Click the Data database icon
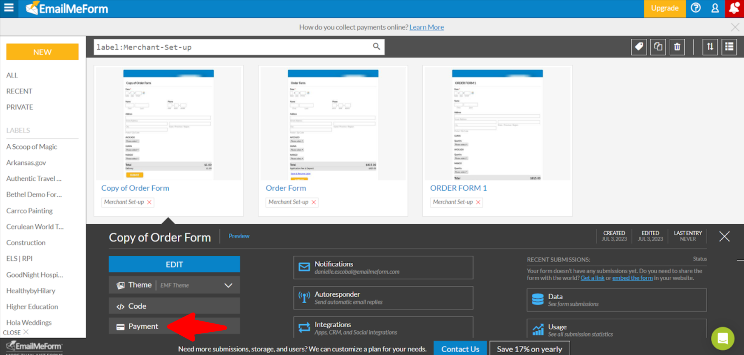The height and width of the screenshot is (355, 744). (x=538, y=299)
